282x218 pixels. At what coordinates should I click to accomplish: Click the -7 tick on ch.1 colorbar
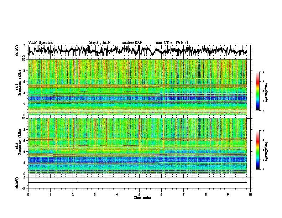tap(263, 110)
